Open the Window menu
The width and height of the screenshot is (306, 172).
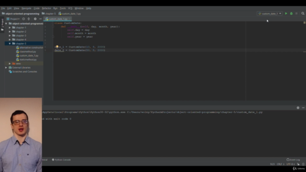coord(79,8)
